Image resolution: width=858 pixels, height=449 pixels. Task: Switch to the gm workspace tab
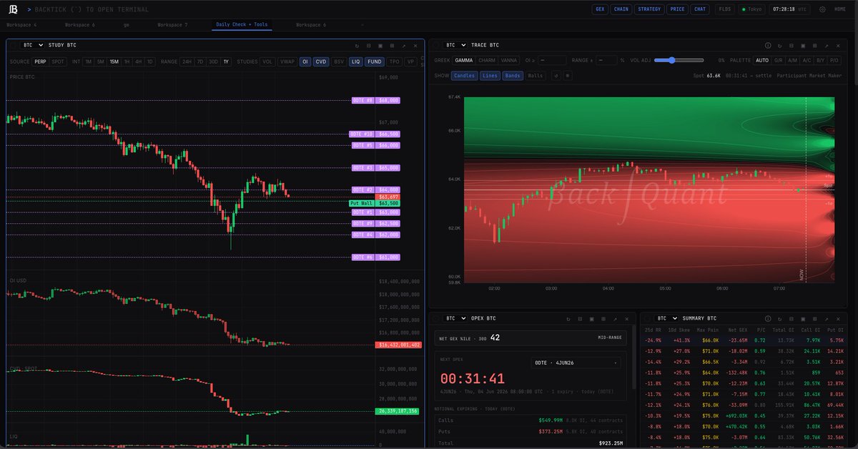126,24
